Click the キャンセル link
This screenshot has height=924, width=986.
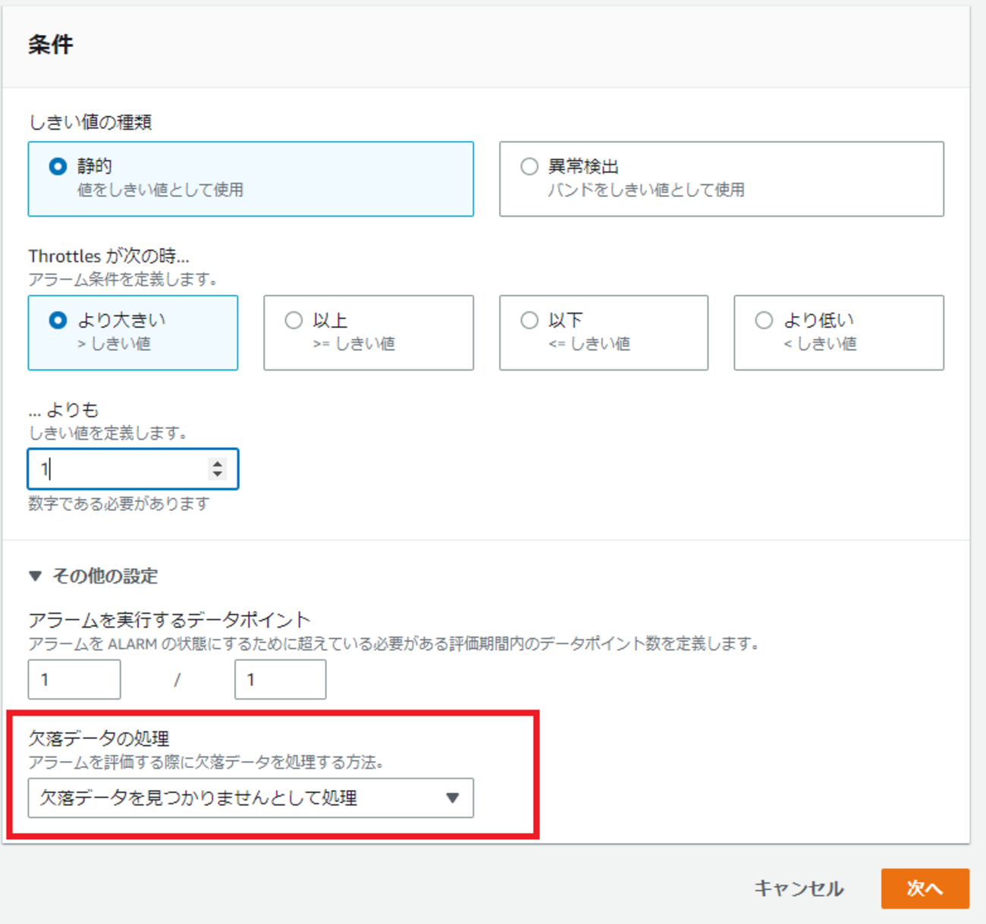click(x=799, y=888)
